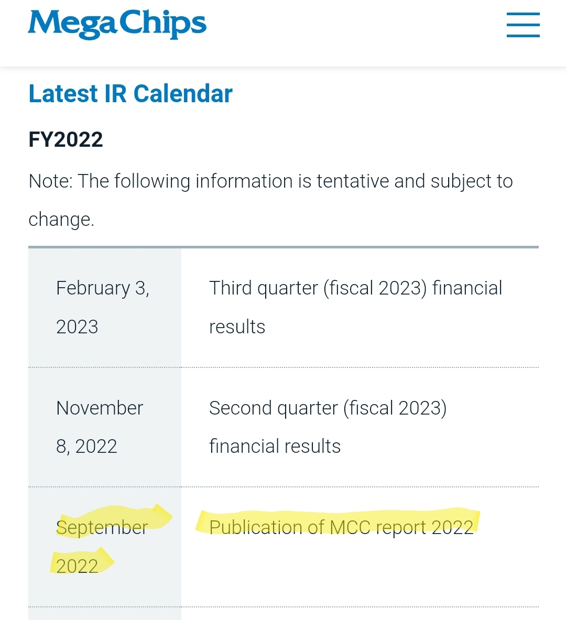Click the highlighted '2022' under September
This screenshot has height=620, width=566.
[77, 566]
